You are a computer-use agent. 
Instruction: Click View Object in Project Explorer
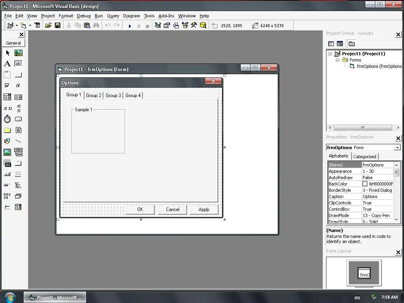coord(340,44)
